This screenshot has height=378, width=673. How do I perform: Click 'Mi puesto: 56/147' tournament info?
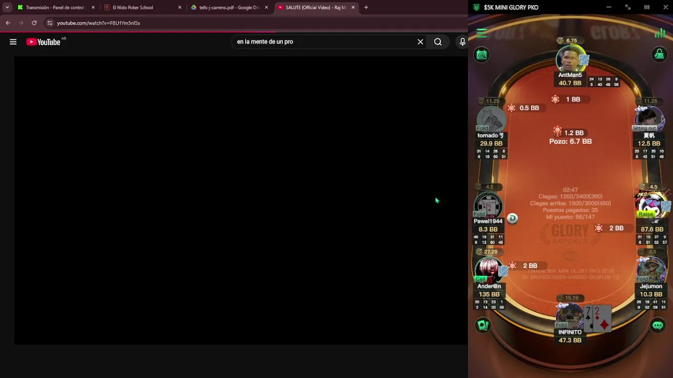570,217
